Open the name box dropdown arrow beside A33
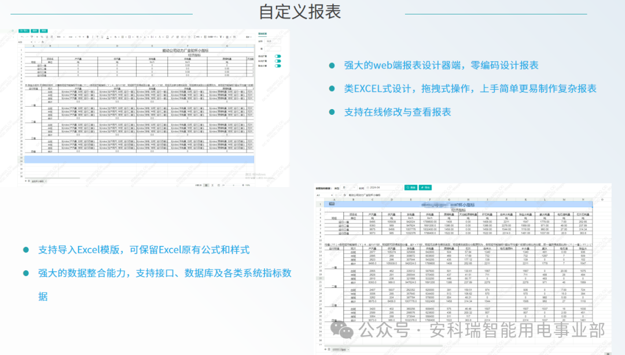 [31, 42]
